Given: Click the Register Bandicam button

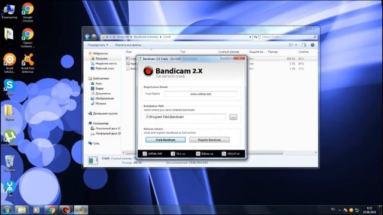Looking at the screenshot, I should [x=209, y=140].
